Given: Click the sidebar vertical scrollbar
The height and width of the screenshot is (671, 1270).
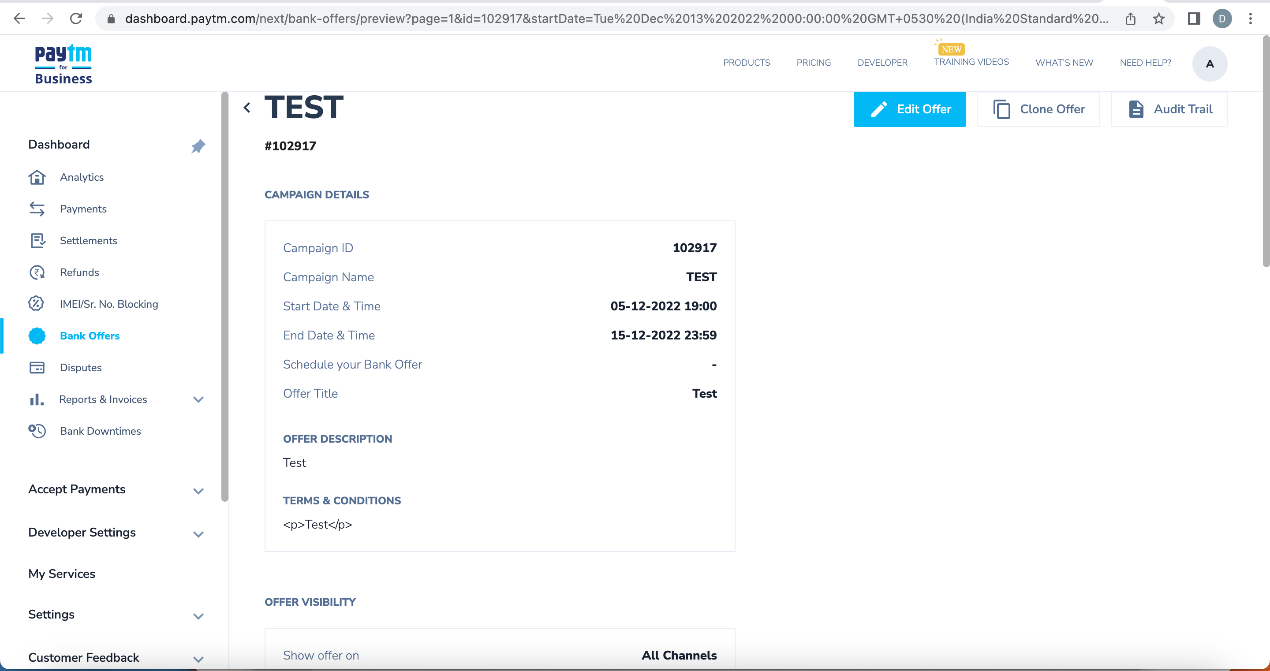Looking at the screenshot, I should 225,297.
